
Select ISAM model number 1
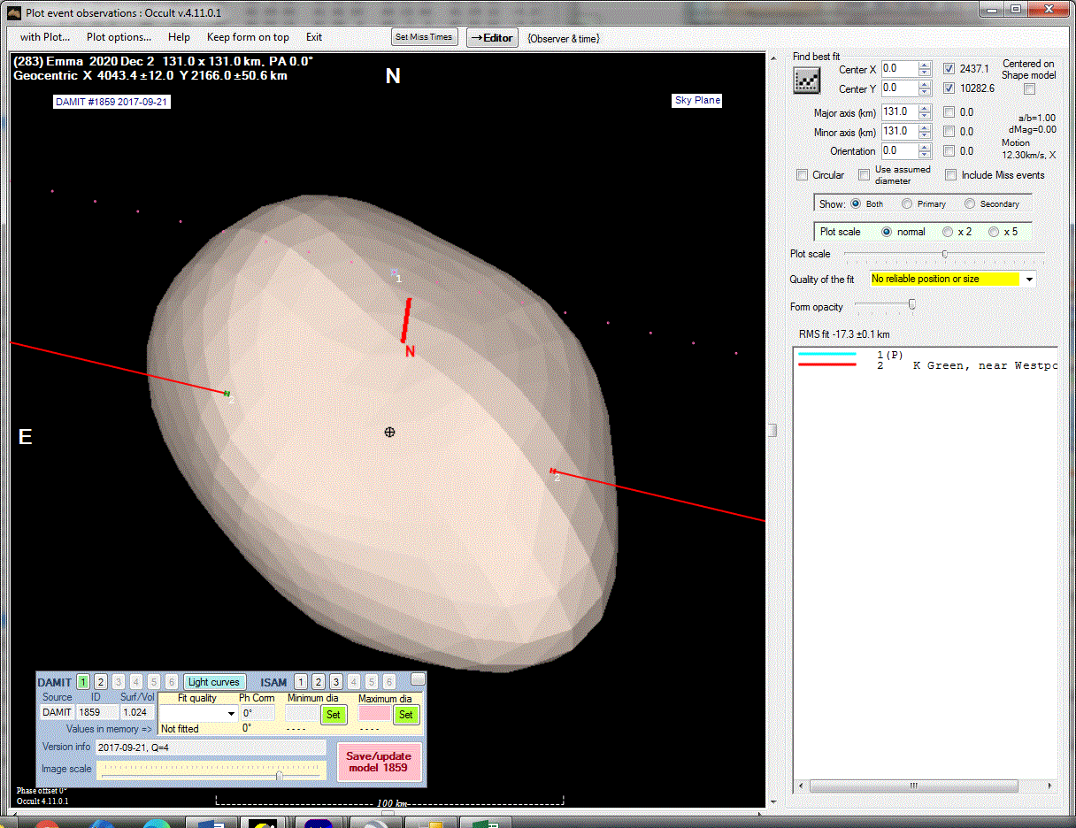301,682
